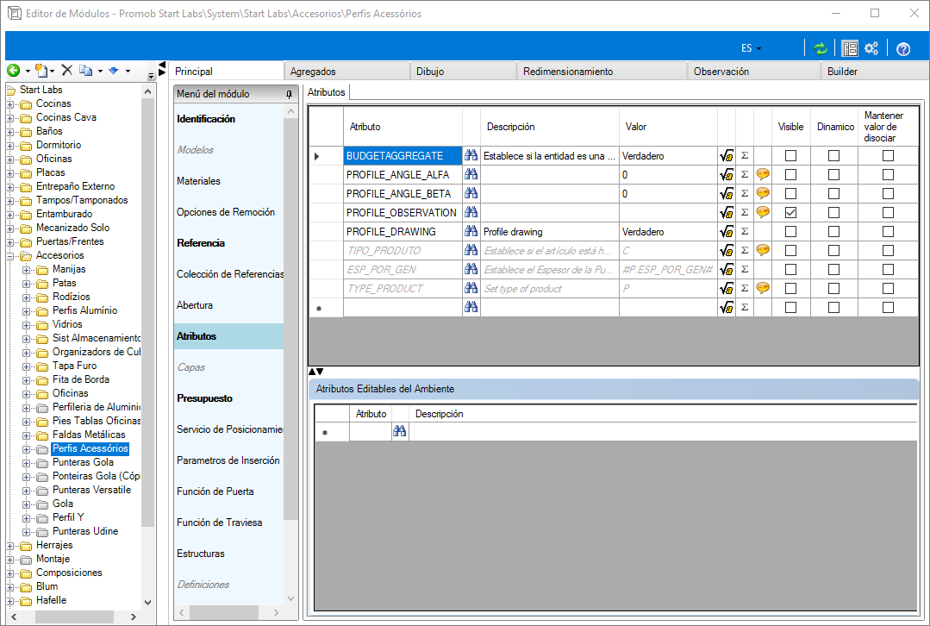The image size is (930, 626).
Task: Open Estructuras in module menu
Action: point(201,554)
